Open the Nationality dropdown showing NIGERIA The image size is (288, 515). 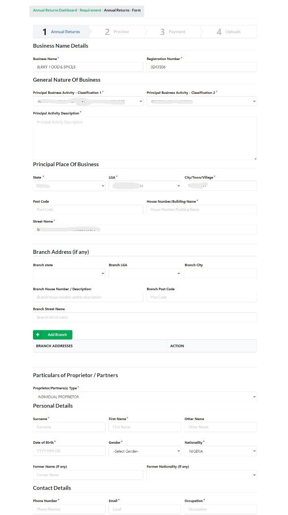click(x=220, y=451)
